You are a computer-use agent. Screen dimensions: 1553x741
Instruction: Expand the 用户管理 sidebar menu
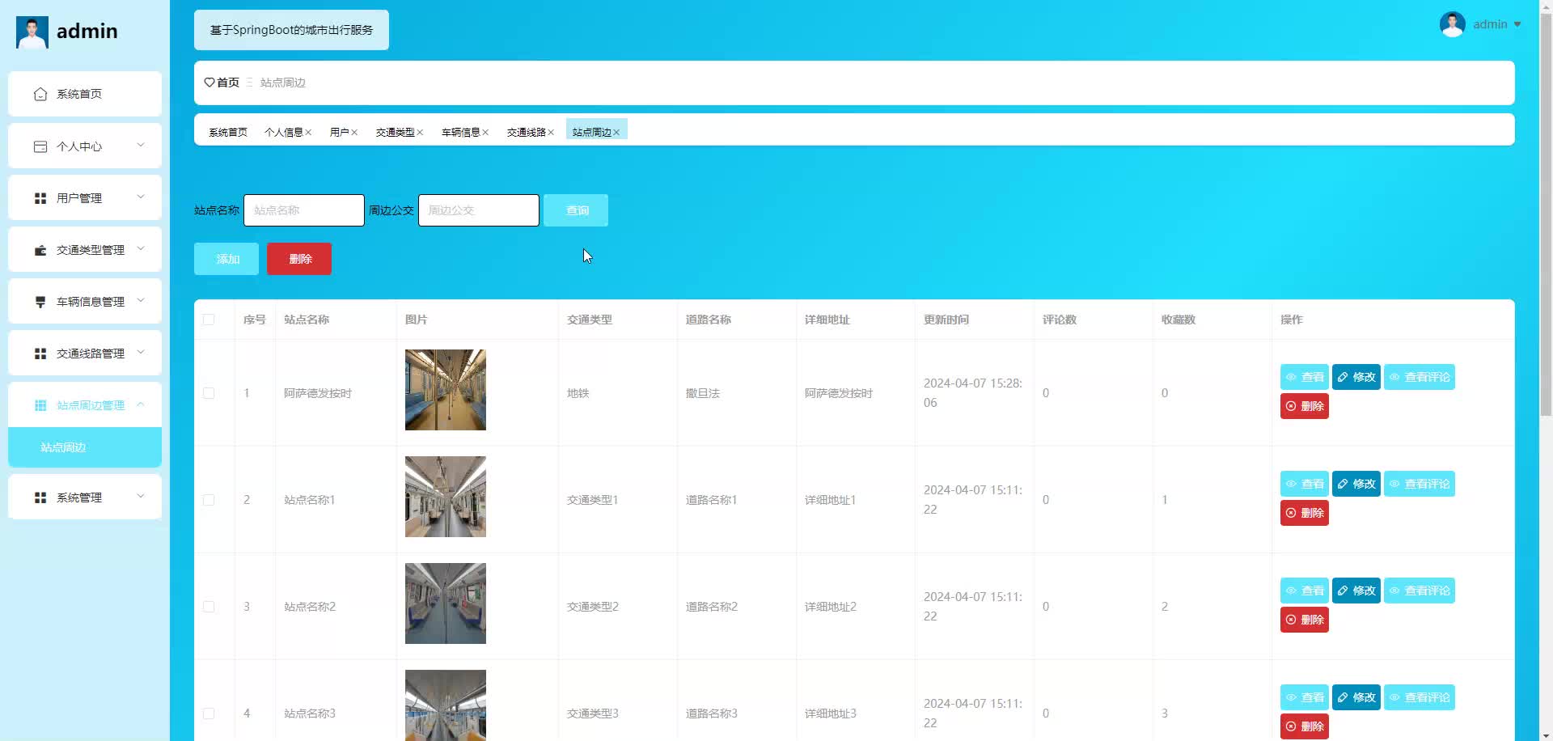coord(85,197)
